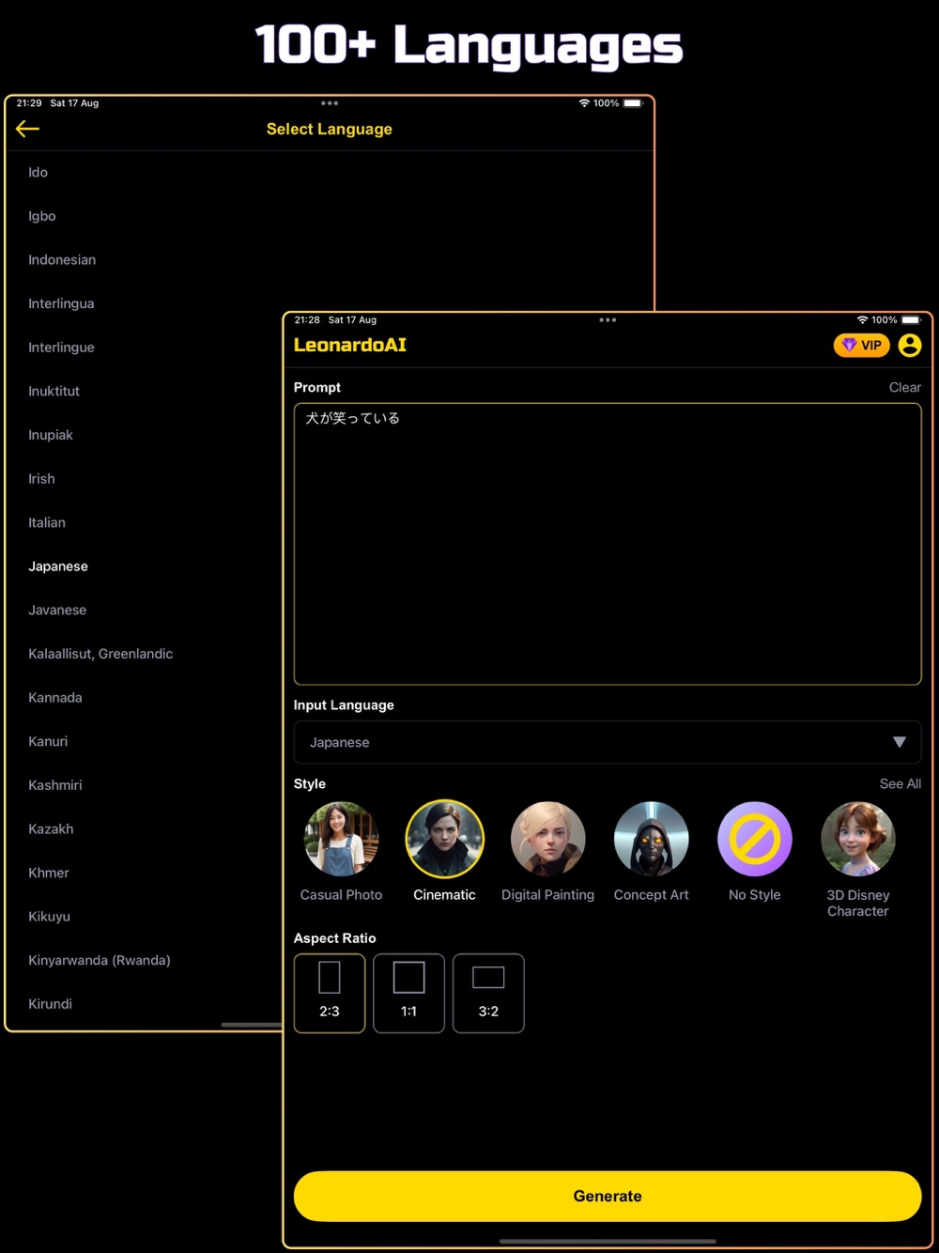Choose Javanese from the language list
Screen dimensions: 939x1253
point(57,611)
